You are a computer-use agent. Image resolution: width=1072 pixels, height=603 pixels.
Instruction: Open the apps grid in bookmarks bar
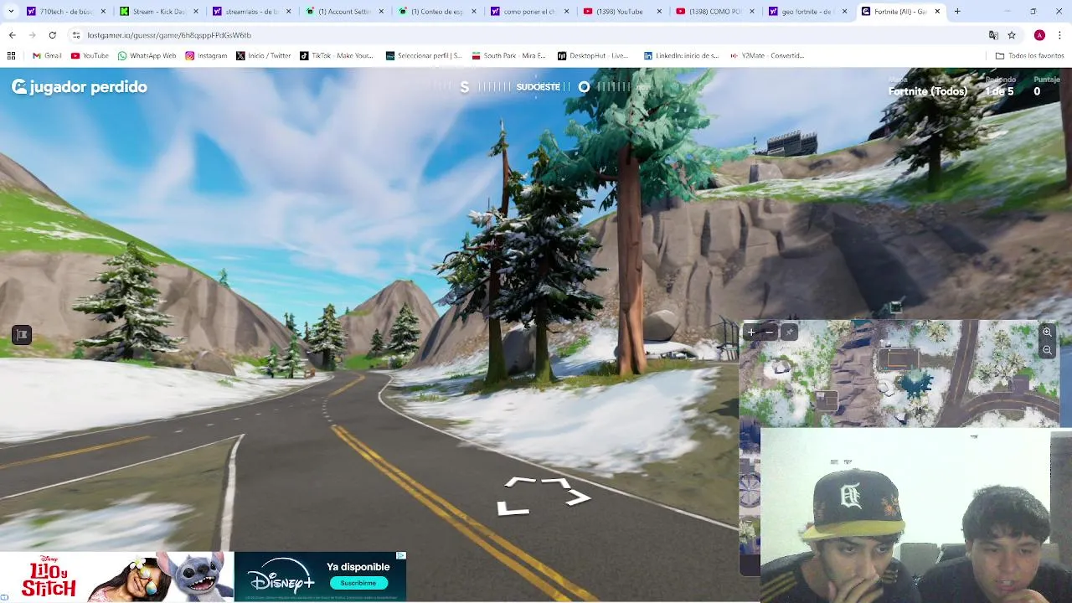tap(11, 55)
